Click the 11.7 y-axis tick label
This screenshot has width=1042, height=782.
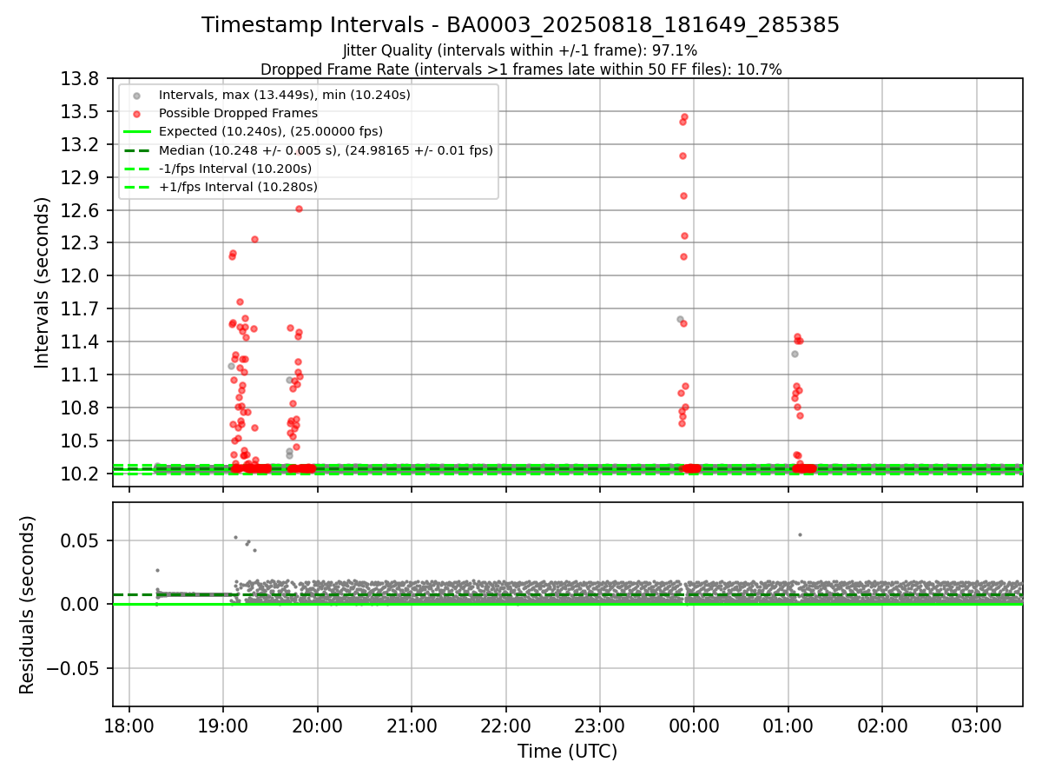coord(81,309)
